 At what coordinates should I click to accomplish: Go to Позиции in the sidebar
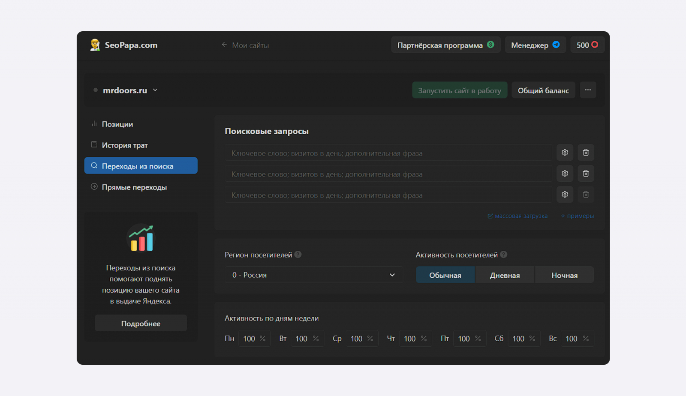[117, 124]
